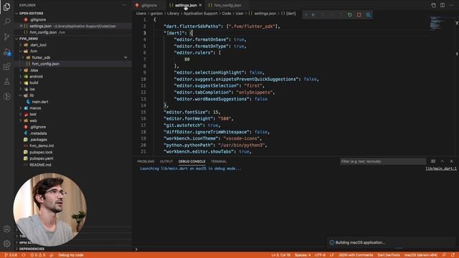Open the Manage gear icon
The image size is (459, 258).
pyautogui.click(x=6, y=243)
